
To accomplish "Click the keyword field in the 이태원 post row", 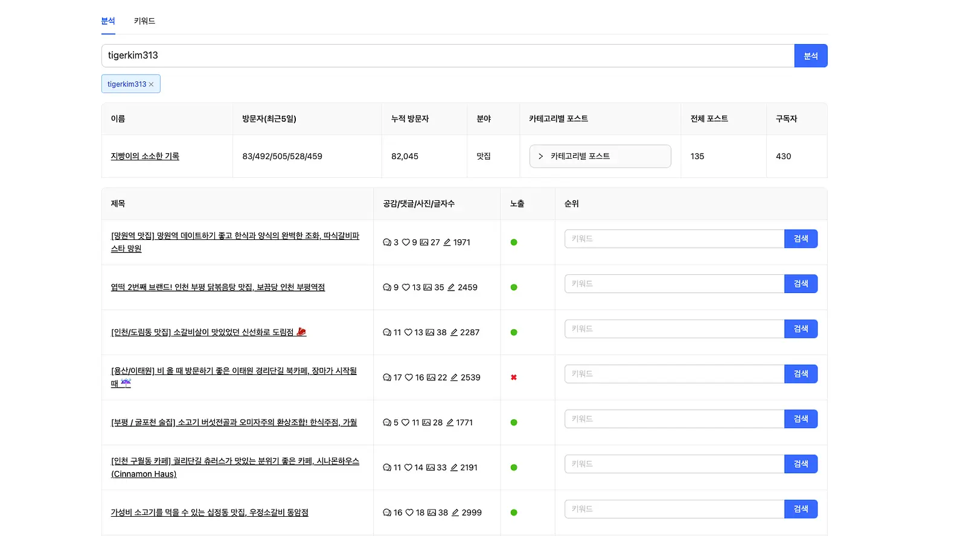I will pyautogui.click(x=674, y=374).
